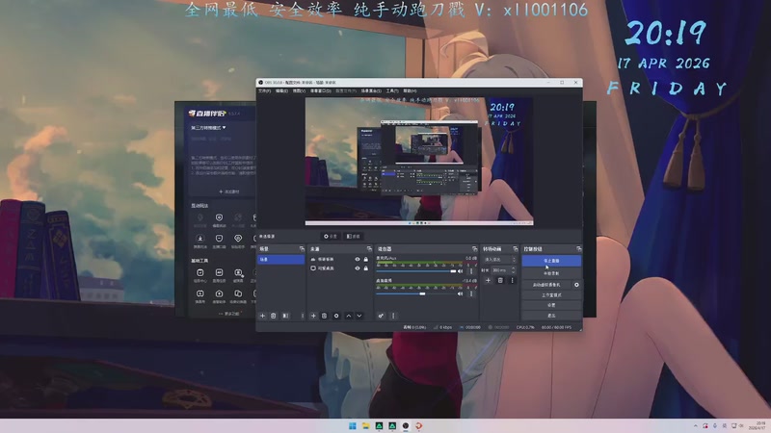Viewport: 771px width, 433px height.
Task: Show hidden system tray icons chevron
Action: (695, 425)
